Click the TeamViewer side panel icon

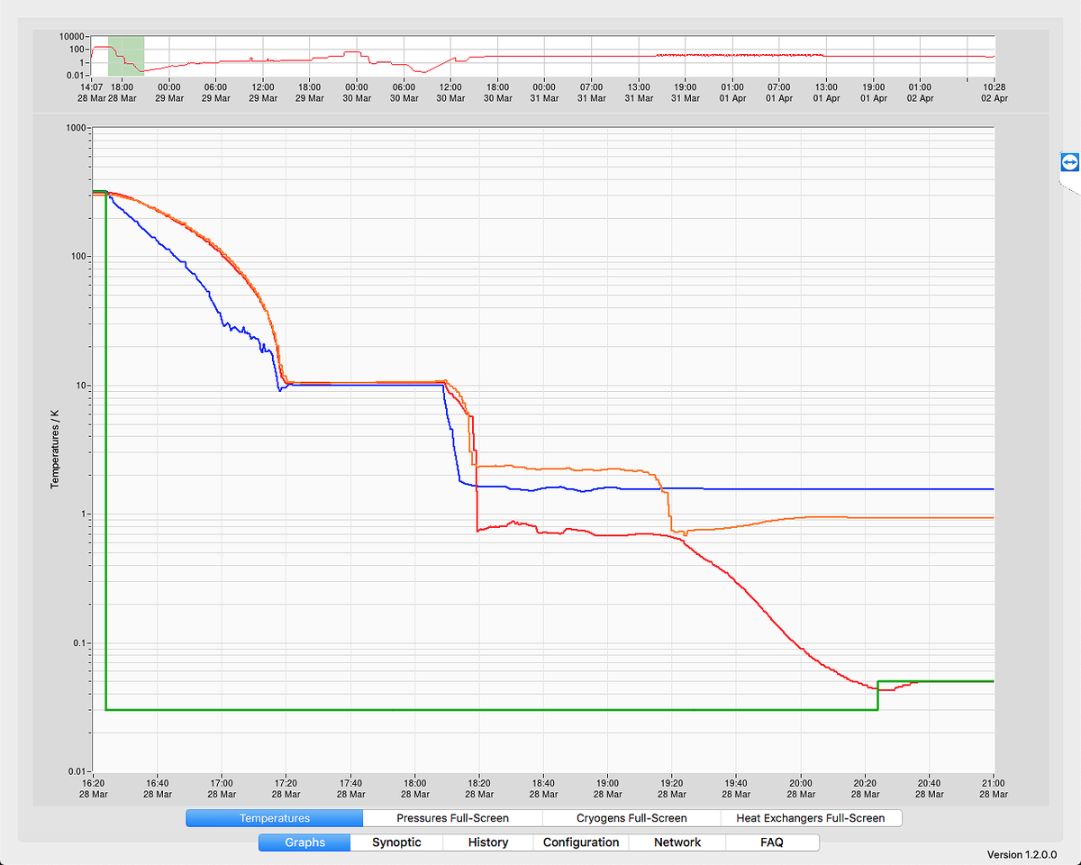[1068, 162]
